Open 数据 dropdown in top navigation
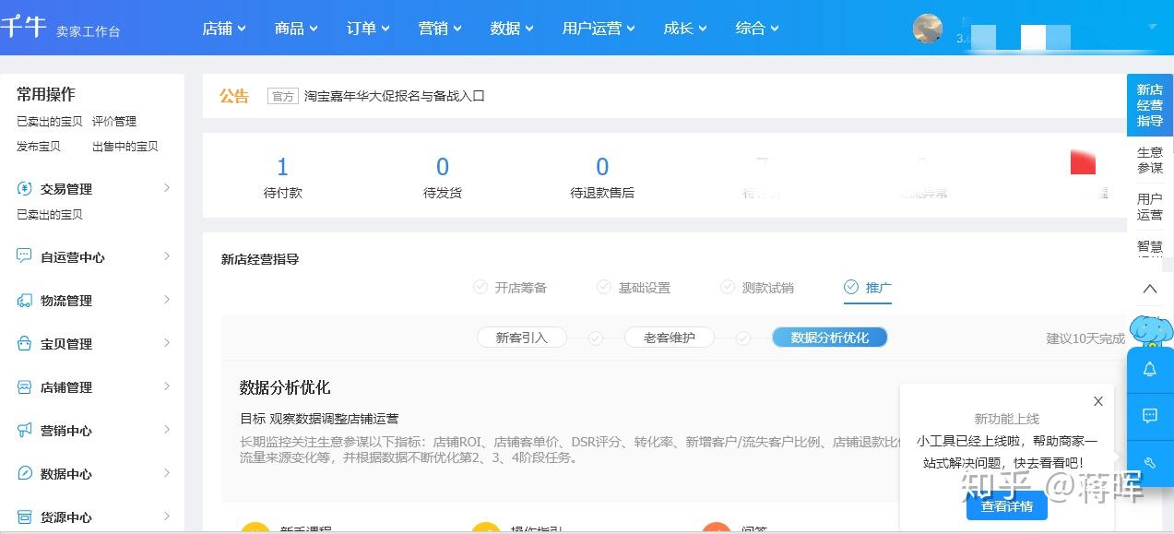The height and width of the screenshot is (534, 1174). coord(512,29)
